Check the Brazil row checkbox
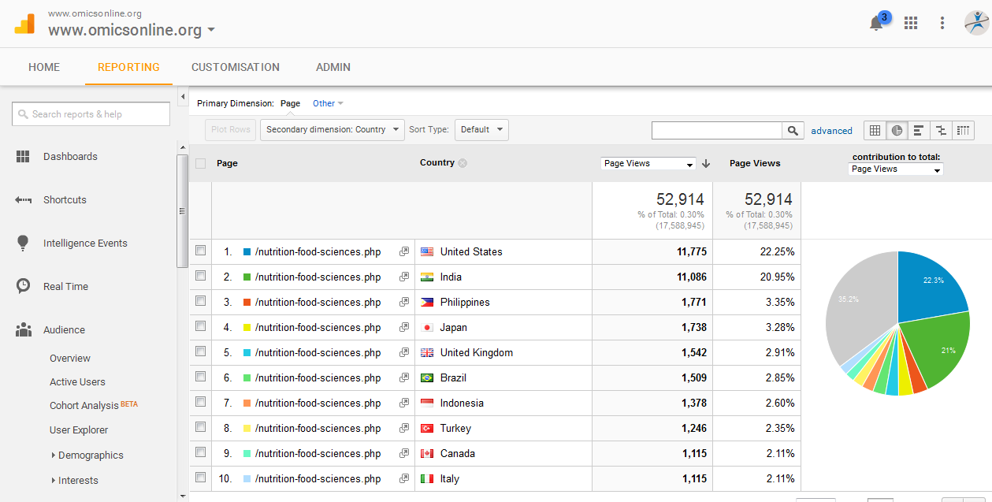The height and width of the screenshot is (502, 992). [200, 377]
